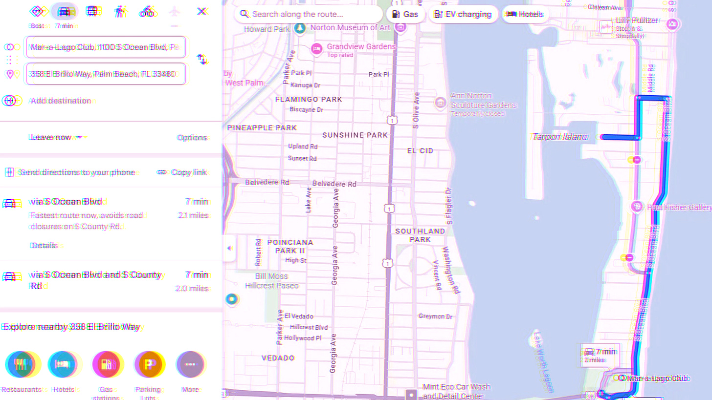This screenshot has height=400, width=712.
Task: Choose route via S Ocean Blvd
Action: (x=111, y=223)
